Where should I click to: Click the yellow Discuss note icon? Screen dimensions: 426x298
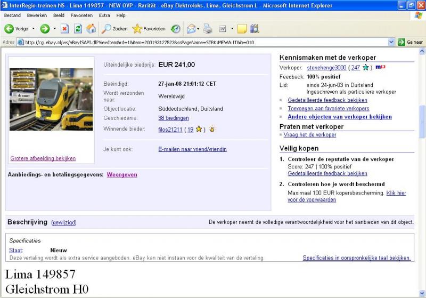[242, 29]
